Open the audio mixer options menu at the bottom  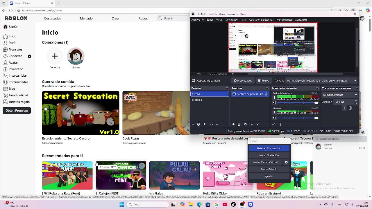280,124
